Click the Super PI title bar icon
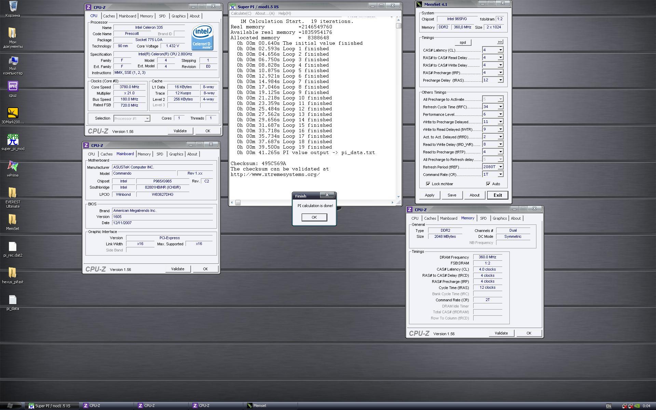656x410 pixels. pos(233,6)
